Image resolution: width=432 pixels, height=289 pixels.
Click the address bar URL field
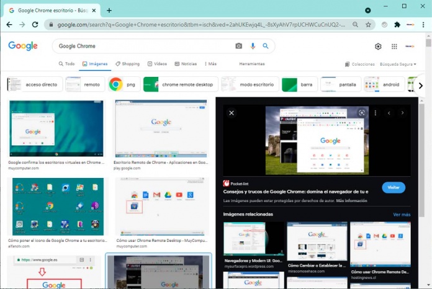201,25
